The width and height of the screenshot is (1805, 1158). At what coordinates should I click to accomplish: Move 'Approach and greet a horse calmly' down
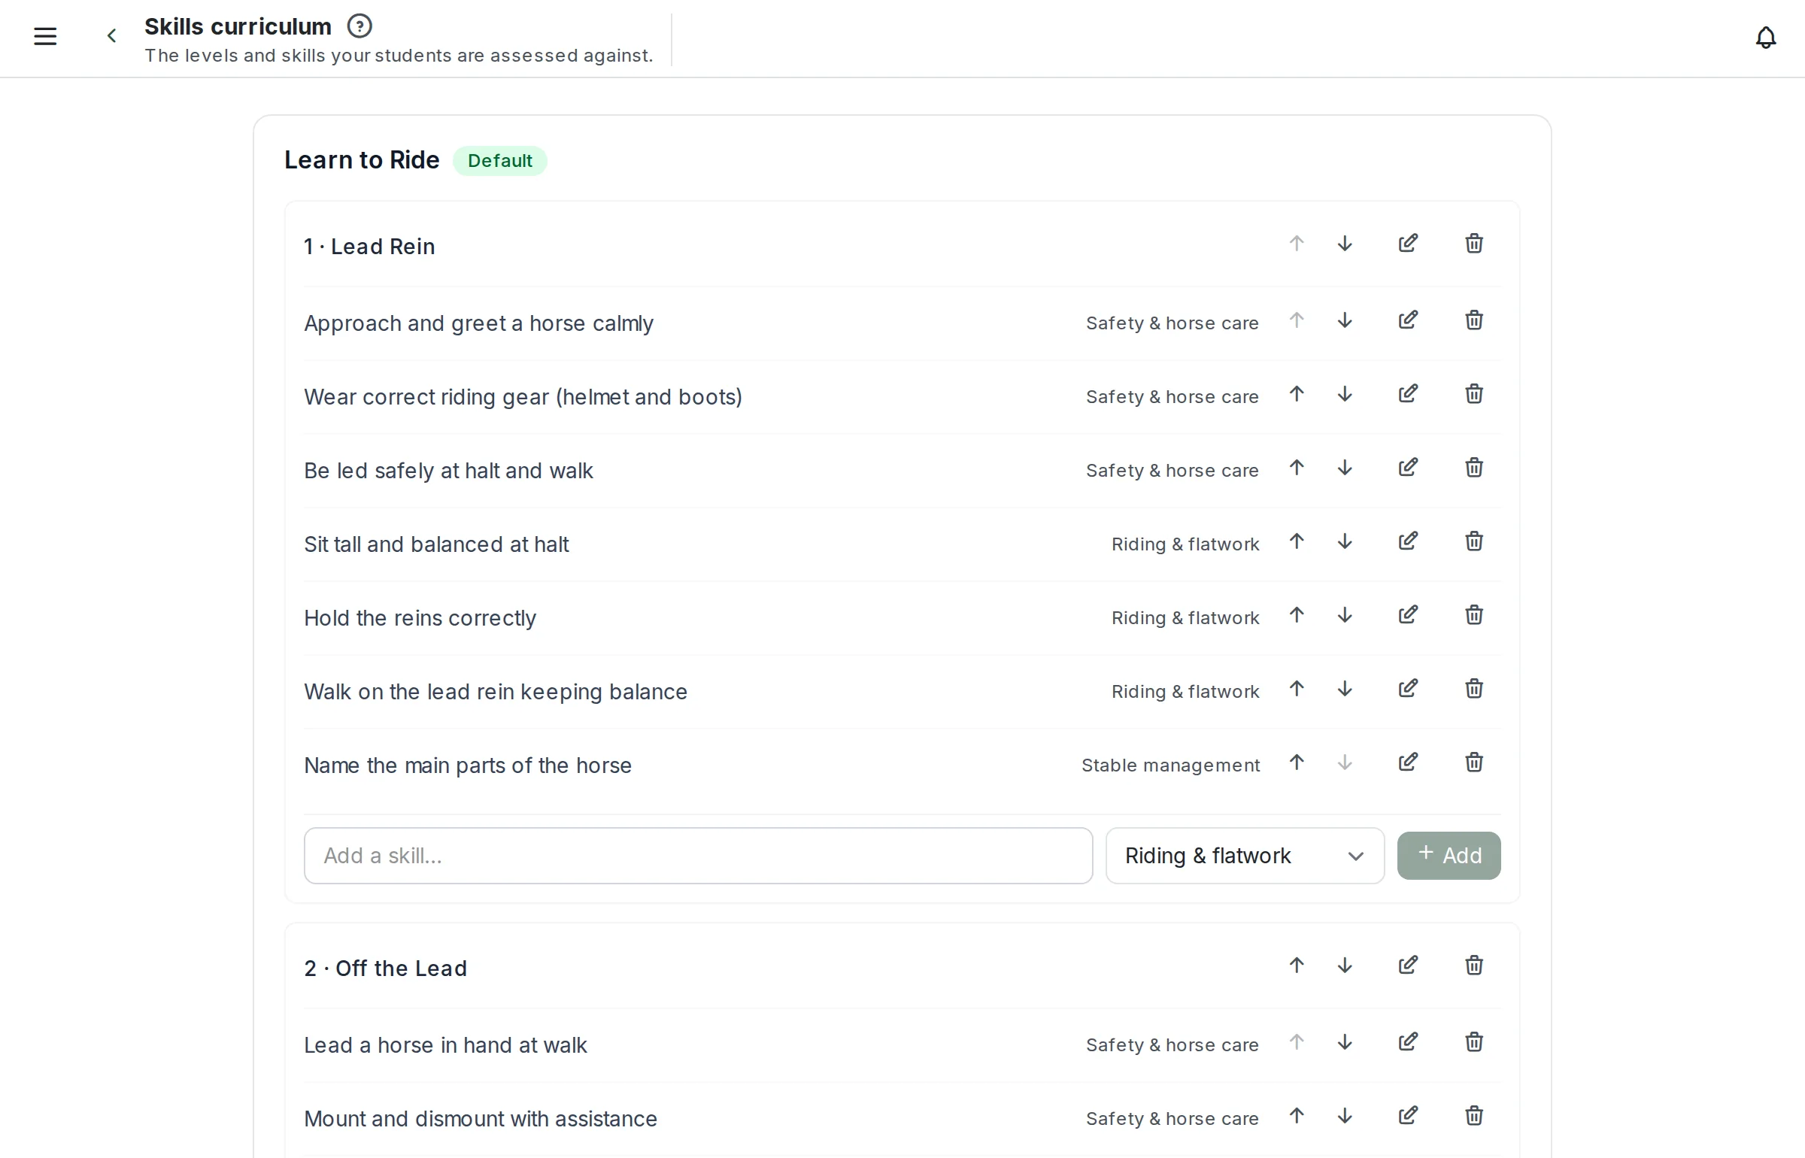pos(1345,320)
